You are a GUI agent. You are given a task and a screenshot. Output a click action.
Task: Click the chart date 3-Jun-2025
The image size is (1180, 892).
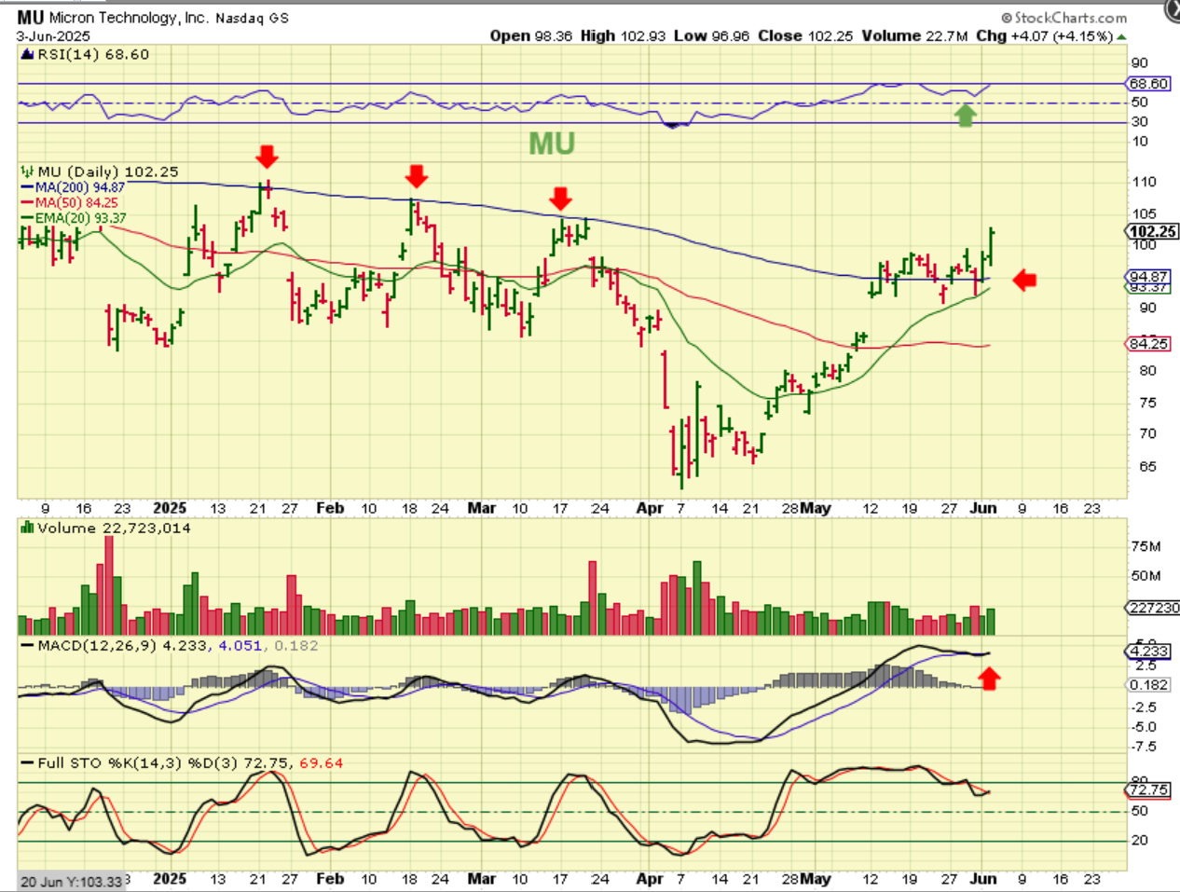pos(53,36)
